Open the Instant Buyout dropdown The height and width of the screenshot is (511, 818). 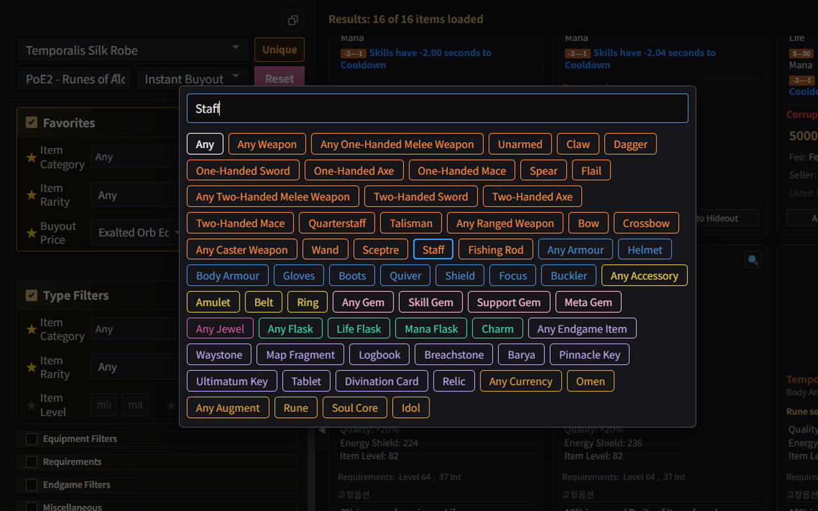(x=192, y=79)
